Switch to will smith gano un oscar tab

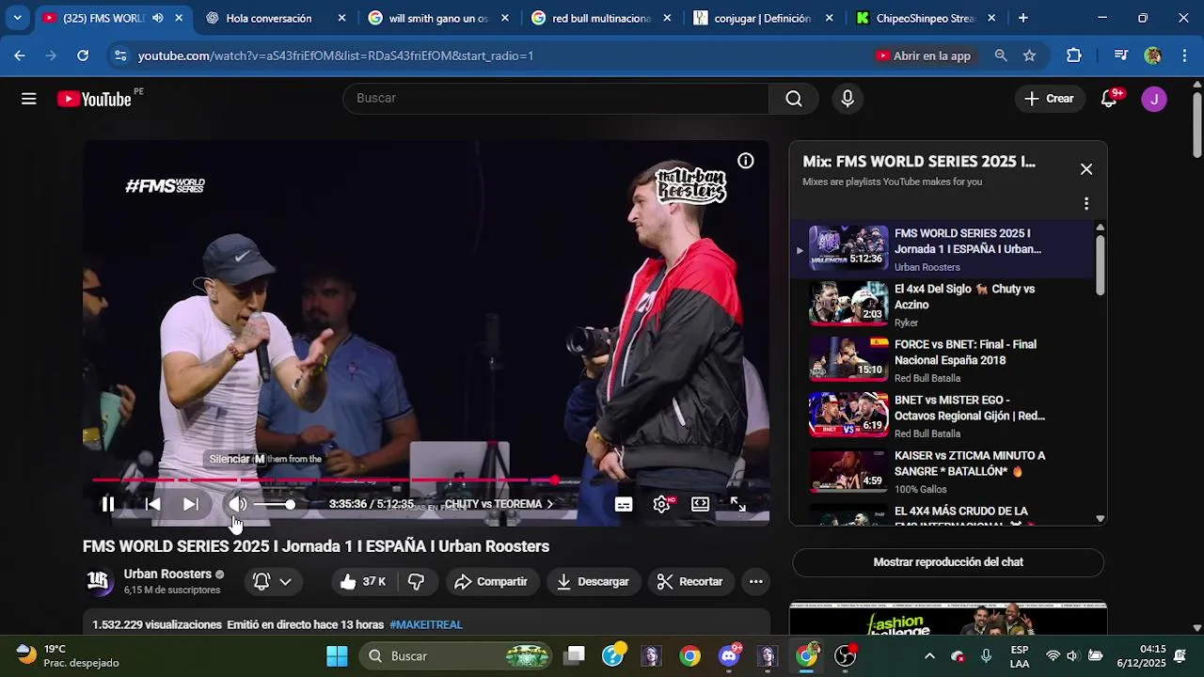pos(438,18)
